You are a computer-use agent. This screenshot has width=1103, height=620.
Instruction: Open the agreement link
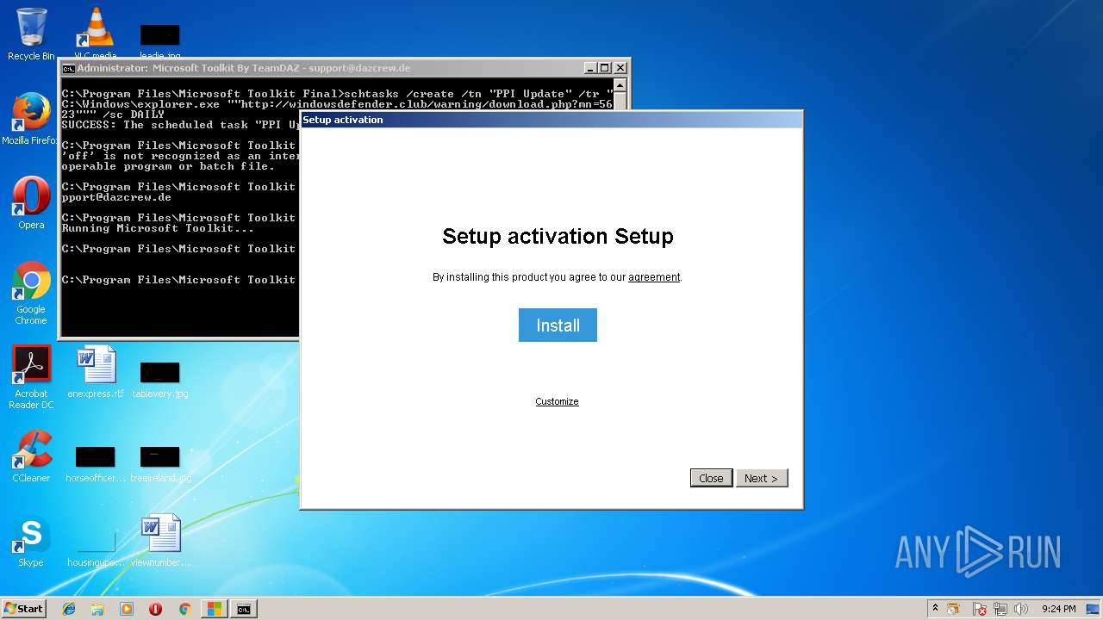pyautogui.click(x=654, y=277)
